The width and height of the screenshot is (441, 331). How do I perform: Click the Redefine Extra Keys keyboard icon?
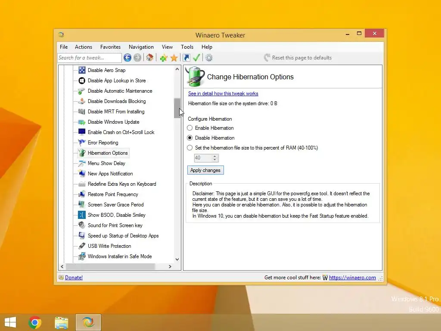pyautogui.click(x=82, y=184)
